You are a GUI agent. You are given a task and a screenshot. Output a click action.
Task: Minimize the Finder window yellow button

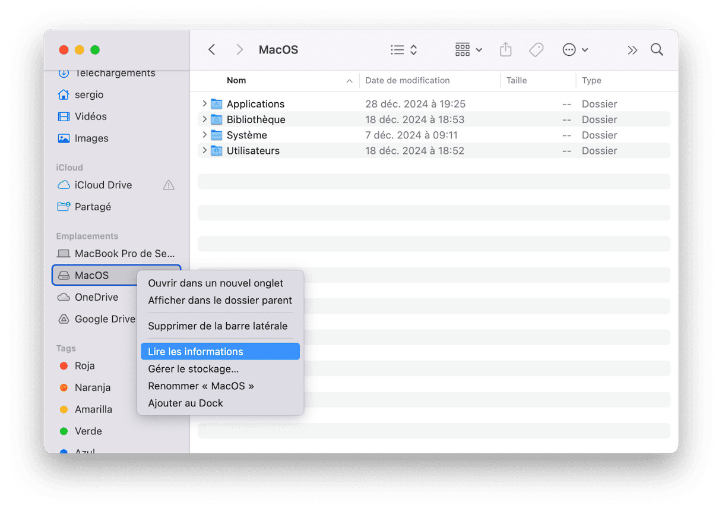[x=80, y=50]
